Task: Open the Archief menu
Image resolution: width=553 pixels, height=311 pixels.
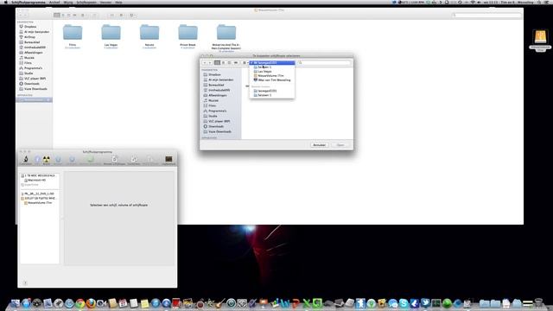Action: click(54, 2)
